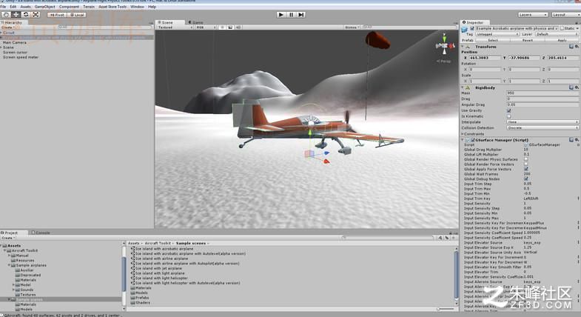Click the scene orientation gizmo
The width and height of the screenshot is (581, 317).
click(445, 46)
